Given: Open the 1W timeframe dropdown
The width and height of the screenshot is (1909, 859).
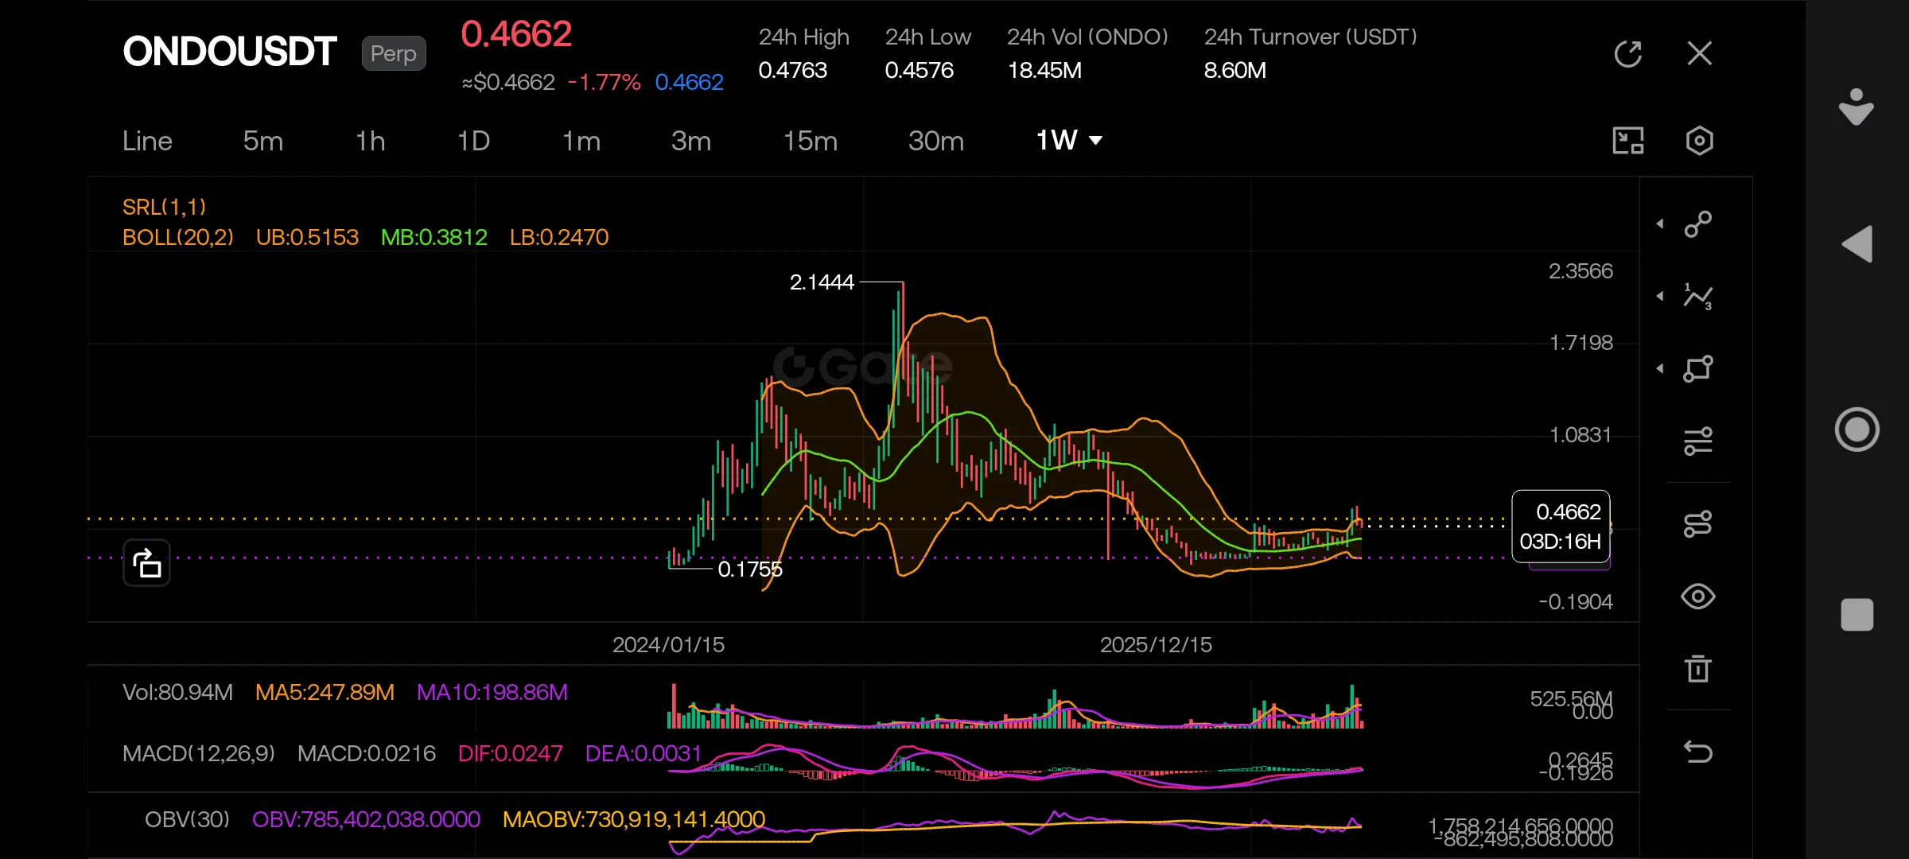Looking at the screenshot, I should click(1069, 141).
